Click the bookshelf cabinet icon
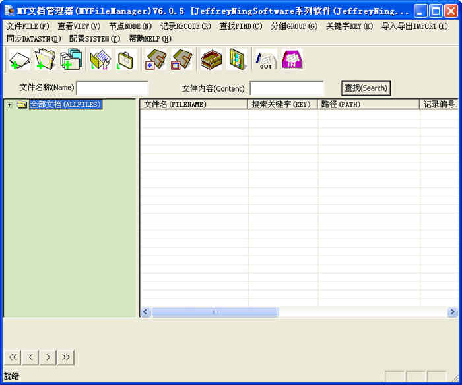Image resolution: width=462 pixels, height=385 pixels. [236, 60]
